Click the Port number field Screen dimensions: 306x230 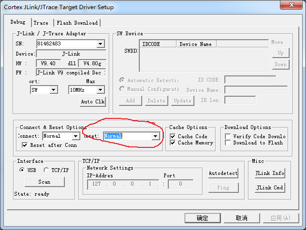(x=180, y=184)
